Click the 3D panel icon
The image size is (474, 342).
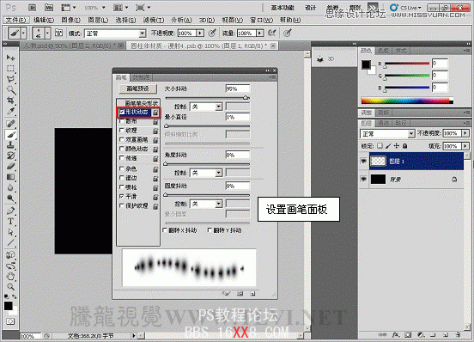pyautogui.click(x=320, y=59)
